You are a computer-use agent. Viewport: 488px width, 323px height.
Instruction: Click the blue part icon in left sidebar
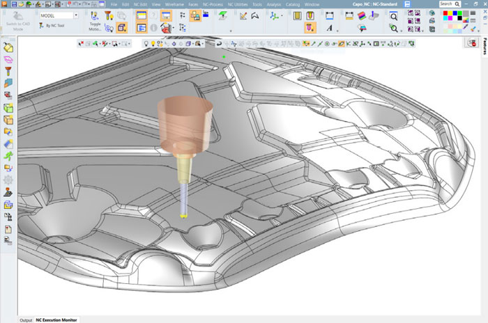click(x=8, y=83)
